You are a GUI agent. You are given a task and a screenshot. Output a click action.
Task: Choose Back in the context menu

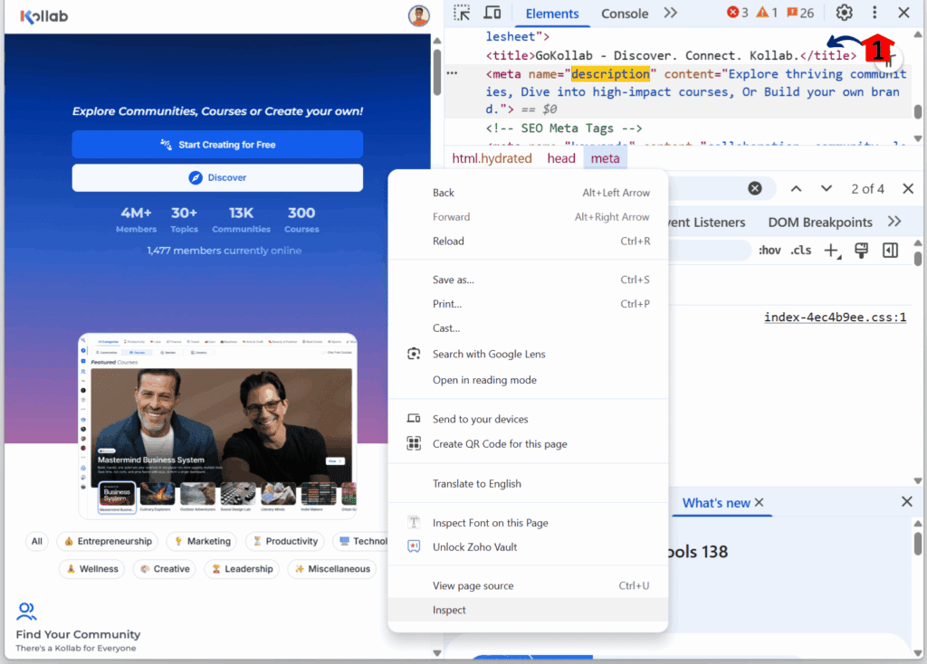[x=528, y=193]
